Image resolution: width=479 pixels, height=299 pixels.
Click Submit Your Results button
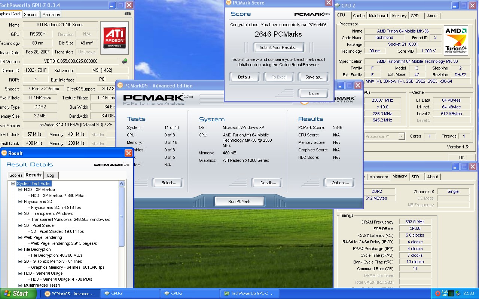[279, 47]
